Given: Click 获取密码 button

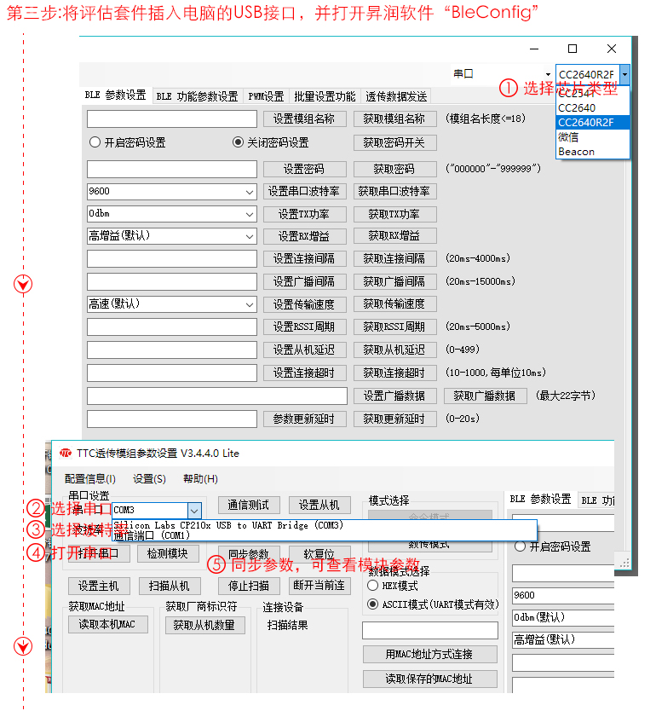Looking at the screenshot, I should tap(394, 169).
